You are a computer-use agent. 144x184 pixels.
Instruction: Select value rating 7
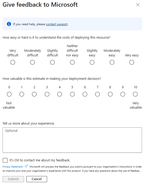click(x=97, y=94)
